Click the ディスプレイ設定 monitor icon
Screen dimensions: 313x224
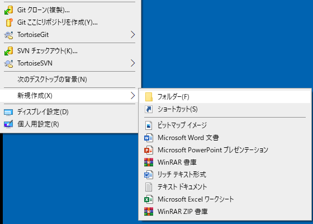click(8, 112)
